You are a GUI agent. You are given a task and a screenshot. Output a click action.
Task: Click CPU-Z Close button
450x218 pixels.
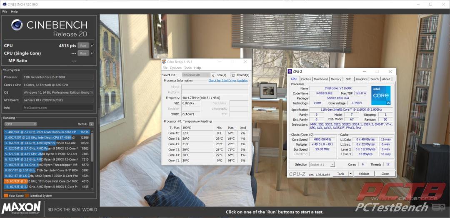pyautogui.click(x=385, y=174)
